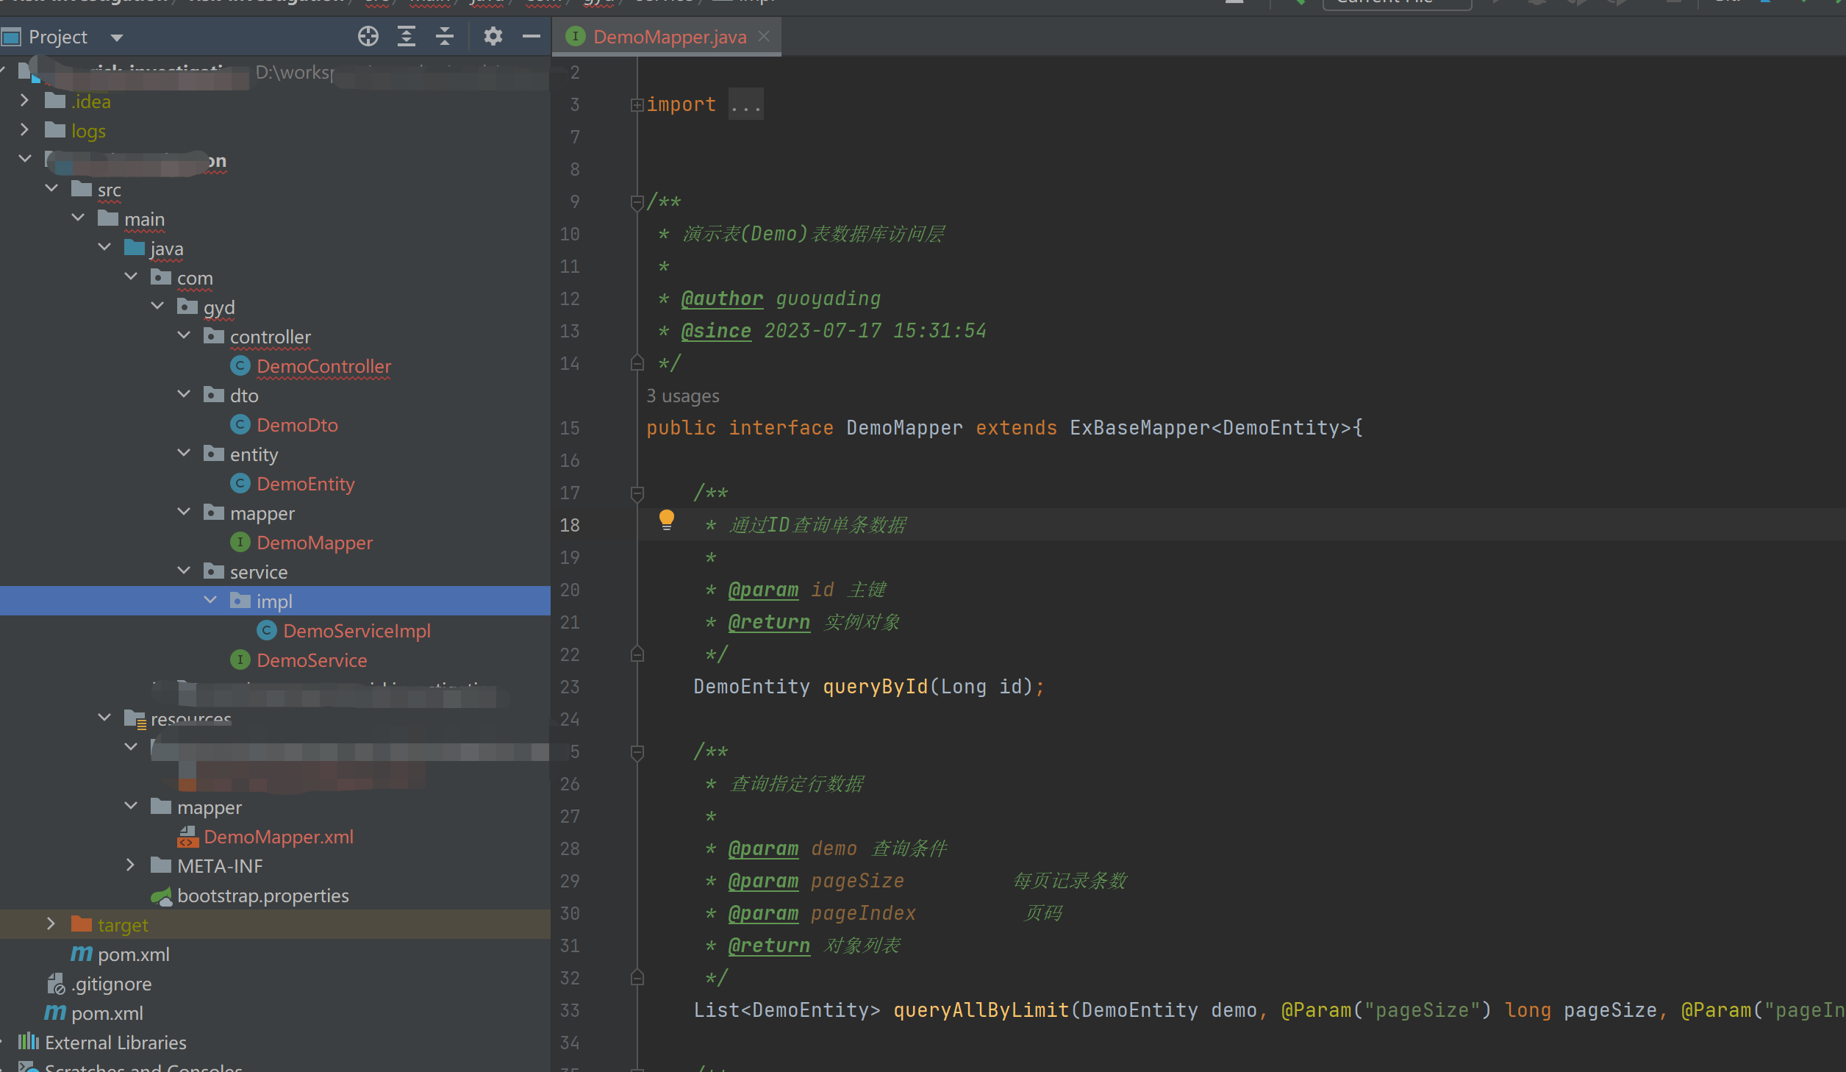Click the 3 usages hint link
The image size is (1846, 1072).
[682, 396]
